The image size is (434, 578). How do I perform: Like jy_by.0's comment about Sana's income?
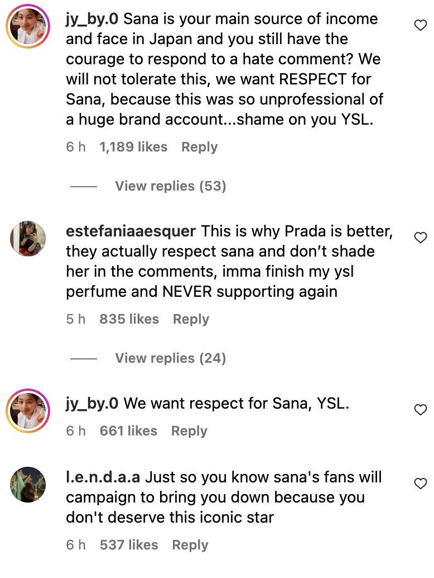pos(421,25)
